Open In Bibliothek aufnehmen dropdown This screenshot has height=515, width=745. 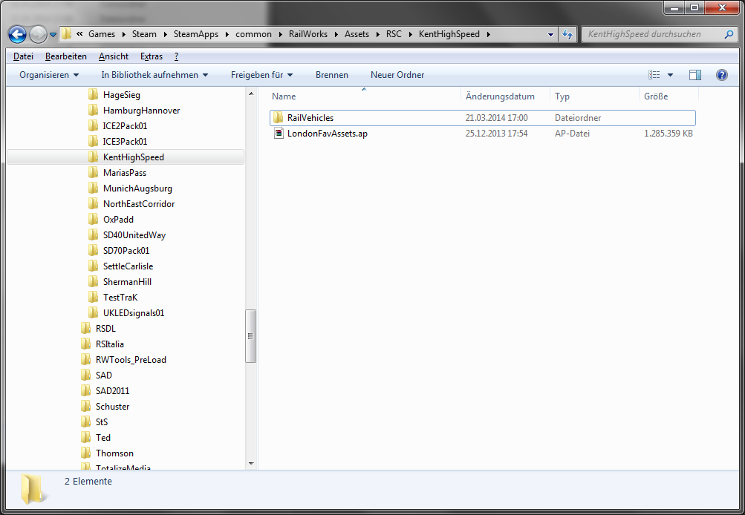(154, 75)
